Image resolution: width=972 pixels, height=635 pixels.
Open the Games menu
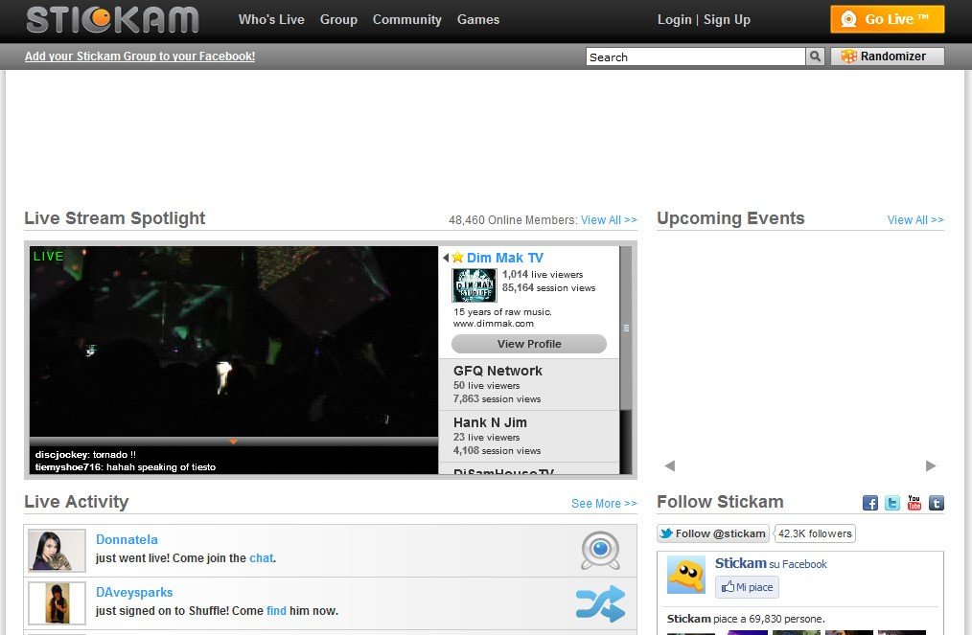pos(478,20)
